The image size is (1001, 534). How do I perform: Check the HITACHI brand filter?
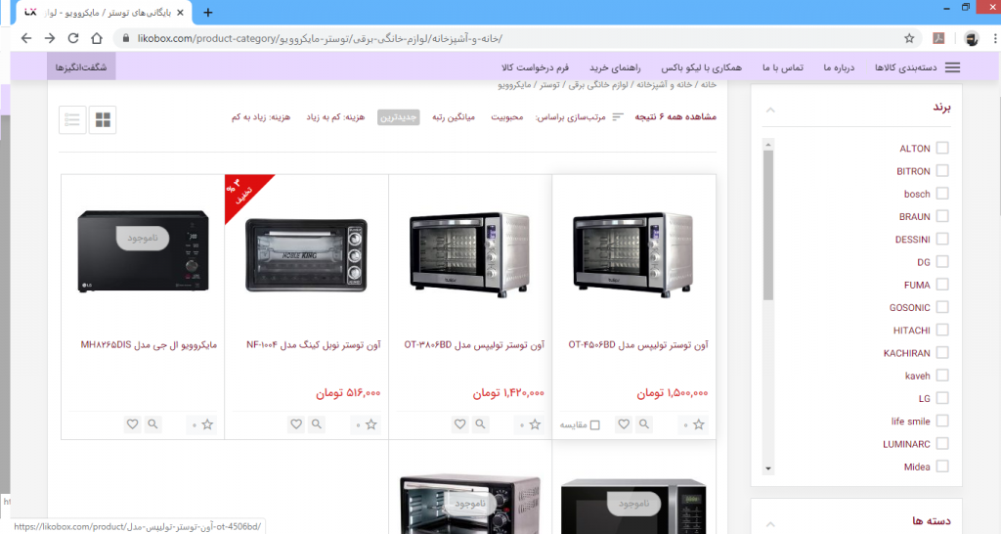pos(942,330)
